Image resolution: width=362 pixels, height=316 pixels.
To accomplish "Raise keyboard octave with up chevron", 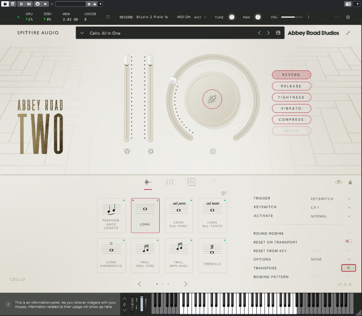I will pyautogui.click(x=124, y=299).
